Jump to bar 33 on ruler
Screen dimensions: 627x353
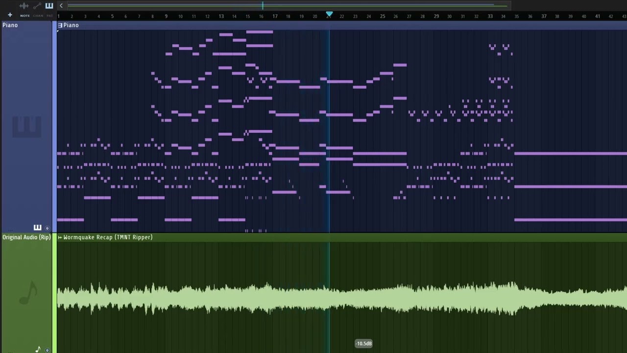click(x=490, y=16)
